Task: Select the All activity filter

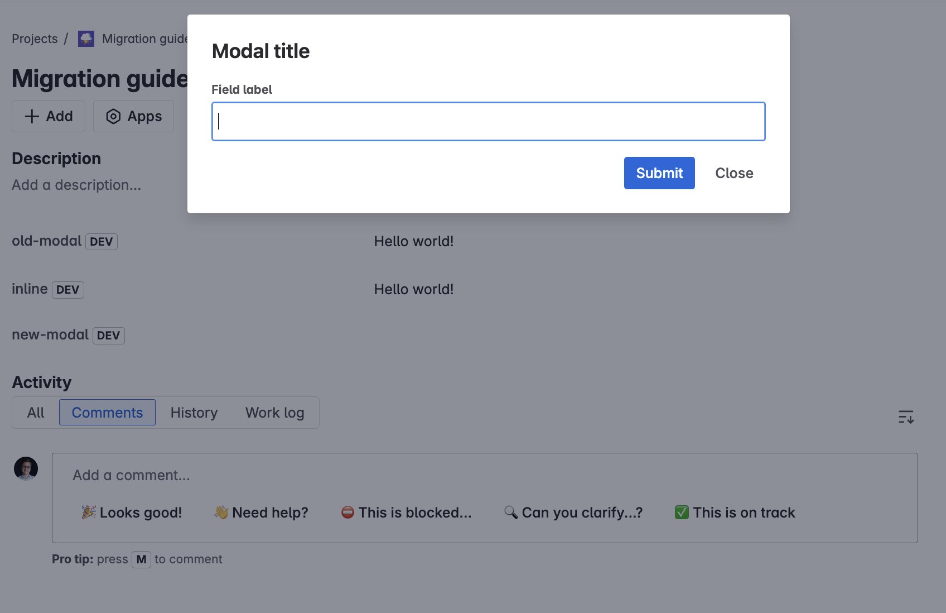Action: tap(35, 412)
